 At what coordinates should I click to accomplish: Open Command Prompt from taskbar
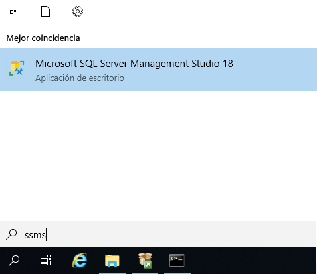click(x=177, y=261)
